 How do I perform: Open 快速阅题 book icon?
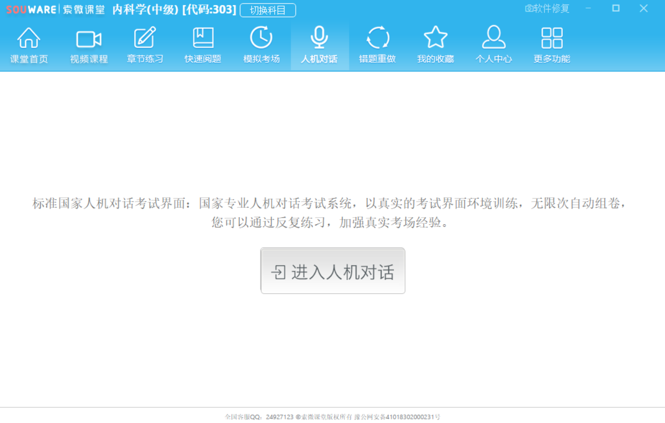click(x=203, y=39)
